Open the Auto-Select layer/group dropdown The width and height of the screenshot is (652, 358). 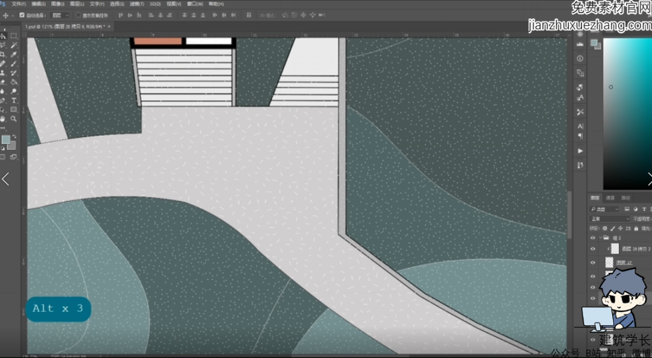click(60, 15)
